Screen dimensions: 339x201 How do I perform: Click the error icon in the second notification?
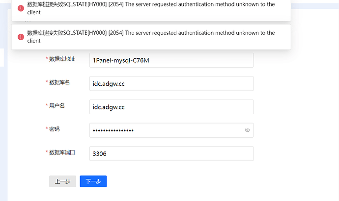click(x=21, y=37)
